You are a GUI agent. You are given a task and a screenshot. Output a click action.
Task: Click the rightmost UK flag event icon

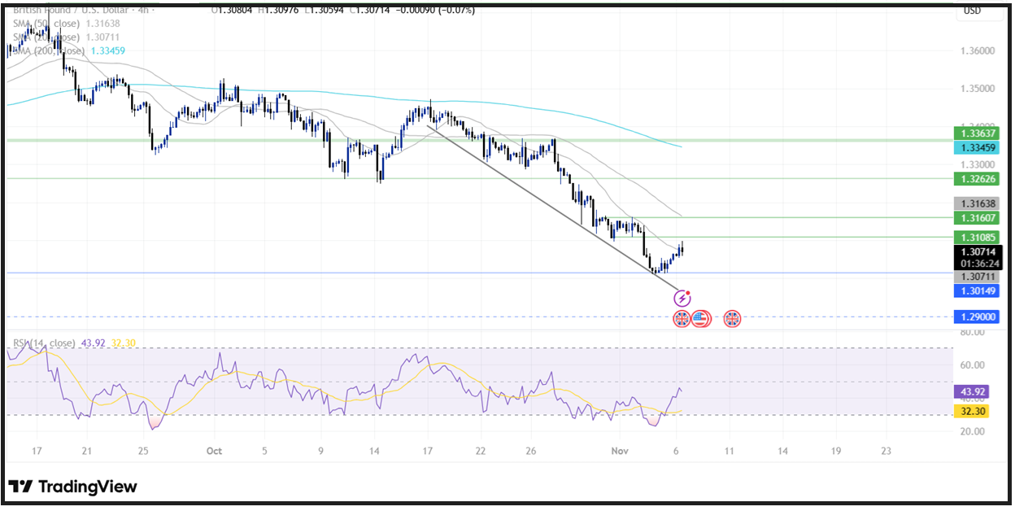point(733,319)
